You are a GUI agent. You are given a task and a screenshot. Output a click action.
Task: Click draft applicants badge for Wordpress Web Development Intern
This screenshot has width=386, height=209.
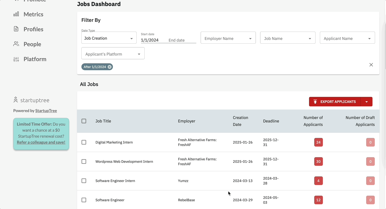click(370, 162)
